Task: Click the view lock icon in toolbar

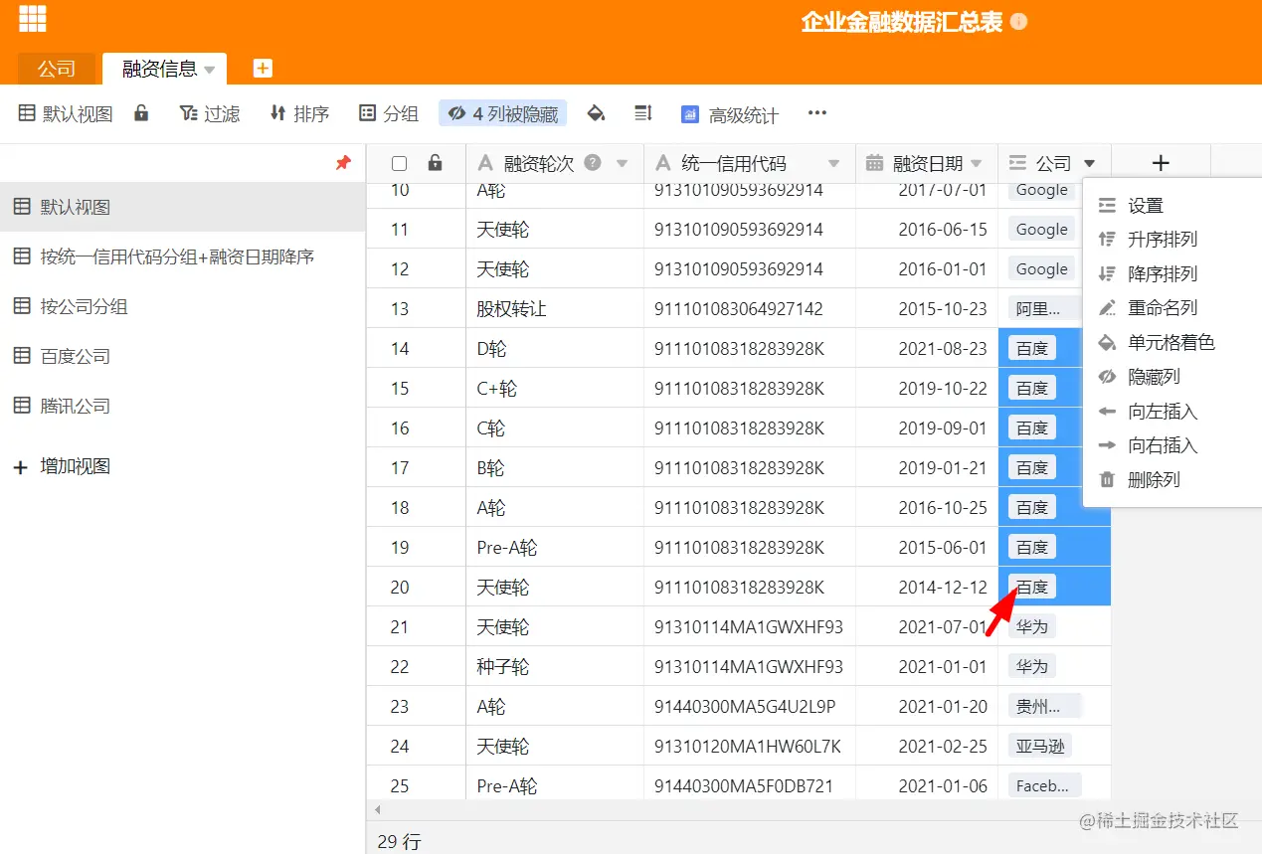Action: pos(141,113)
